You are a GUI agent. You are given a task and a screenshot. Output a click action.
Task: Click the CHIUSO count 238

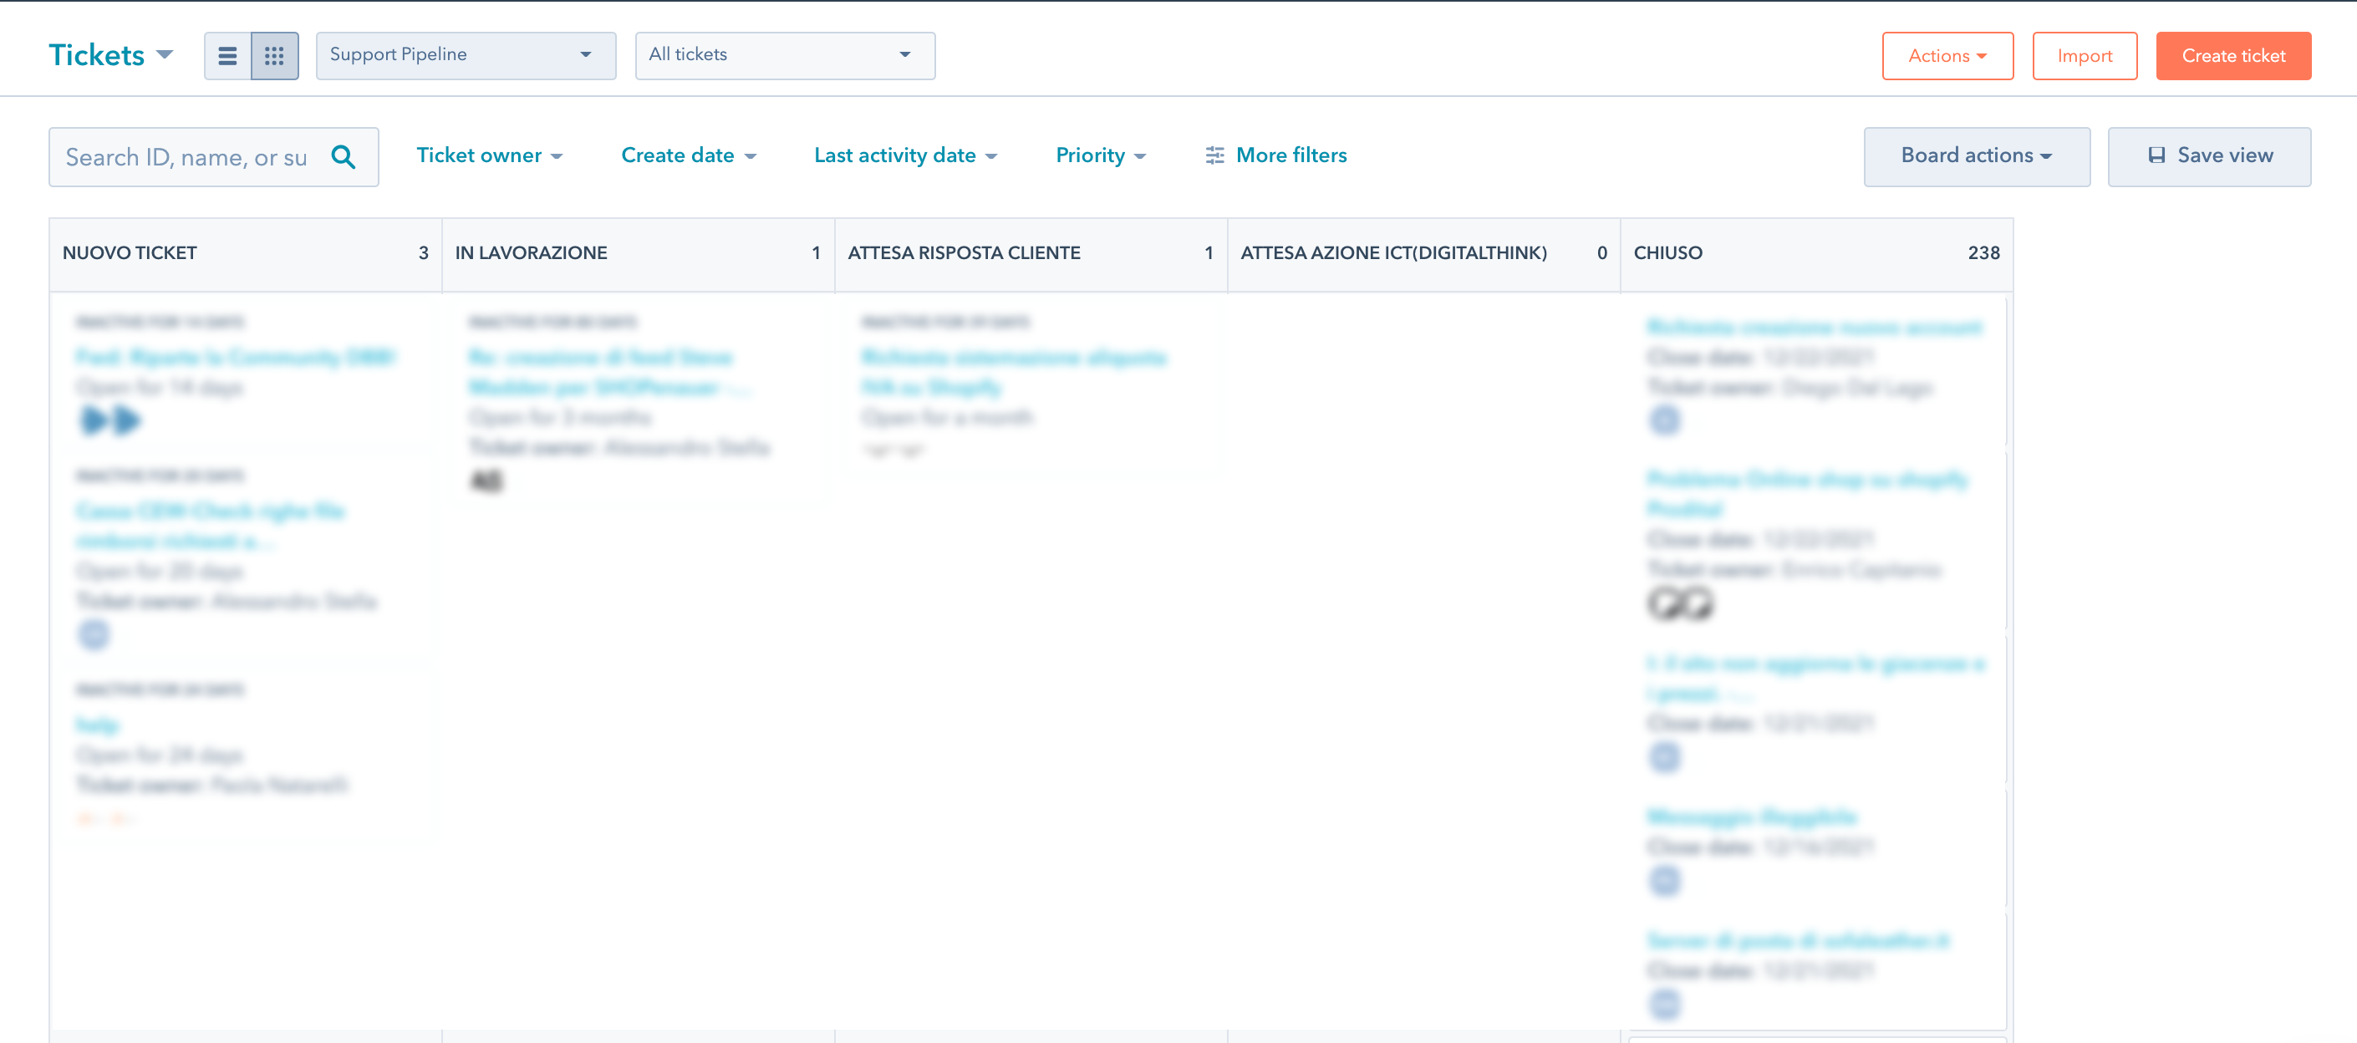(1983, 253)
